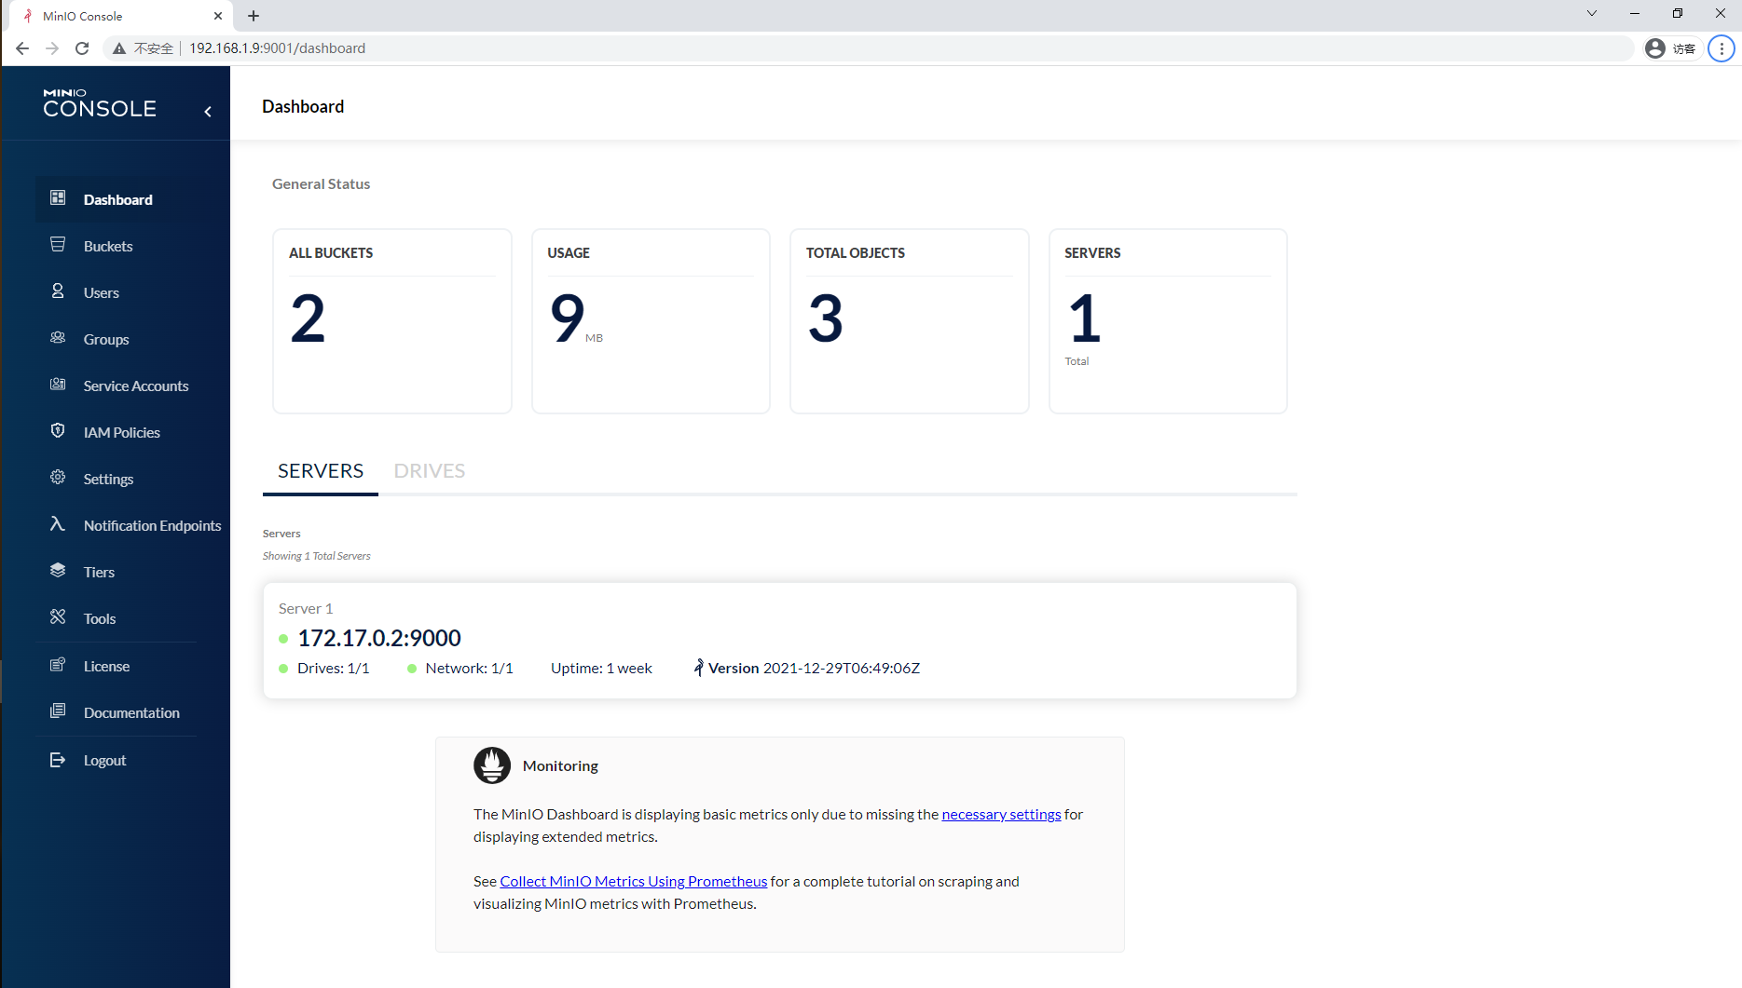Viewport: 1742px width, 988px height.
Task: Click the Network: 1/1 status
Action: tap(469, 668)
